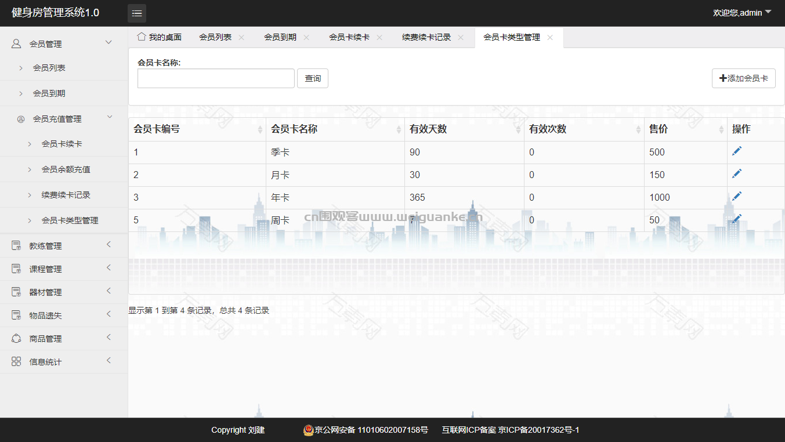
Task: Click the police badge icon in footer
Action: (x=309, y=430)
